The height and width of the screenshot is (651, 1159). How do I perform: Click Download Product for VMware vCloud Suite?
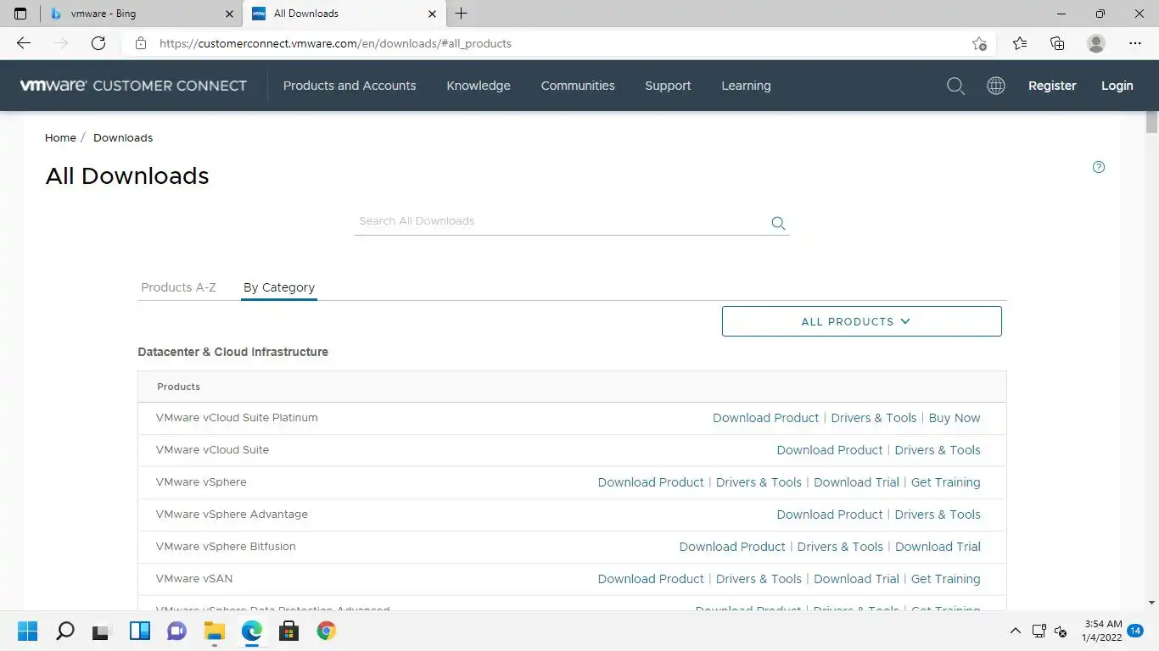(830, 450)
